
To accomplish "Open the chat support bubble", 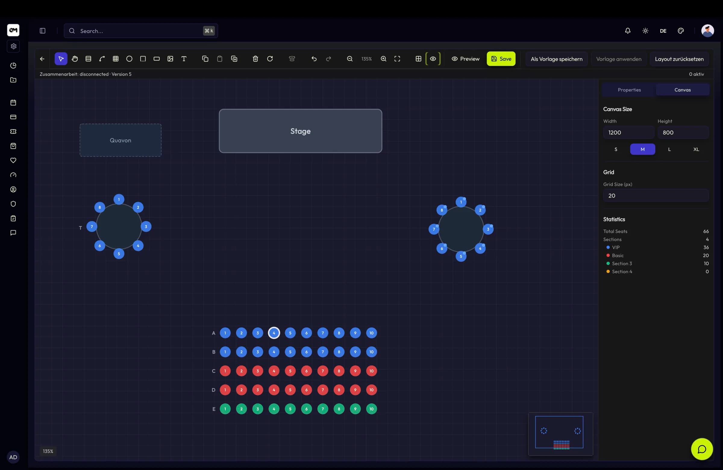I will click(x=702, y=449).
